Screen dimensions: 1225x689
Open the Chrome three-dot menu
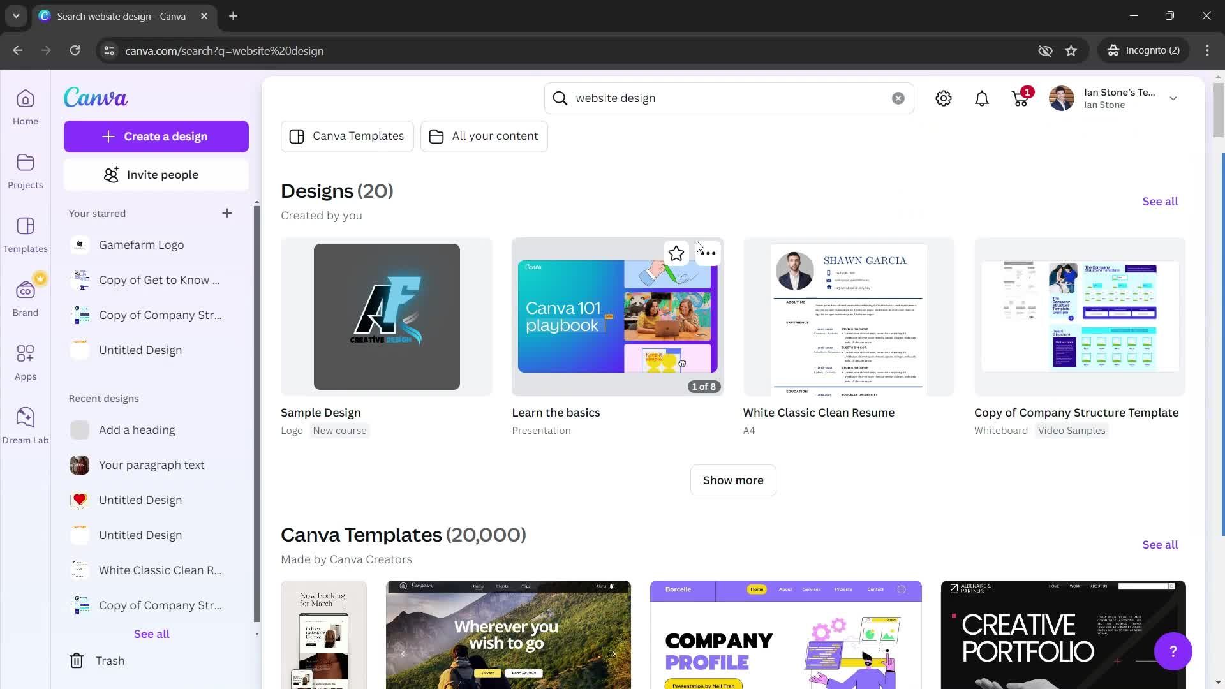pos(1207,50)
